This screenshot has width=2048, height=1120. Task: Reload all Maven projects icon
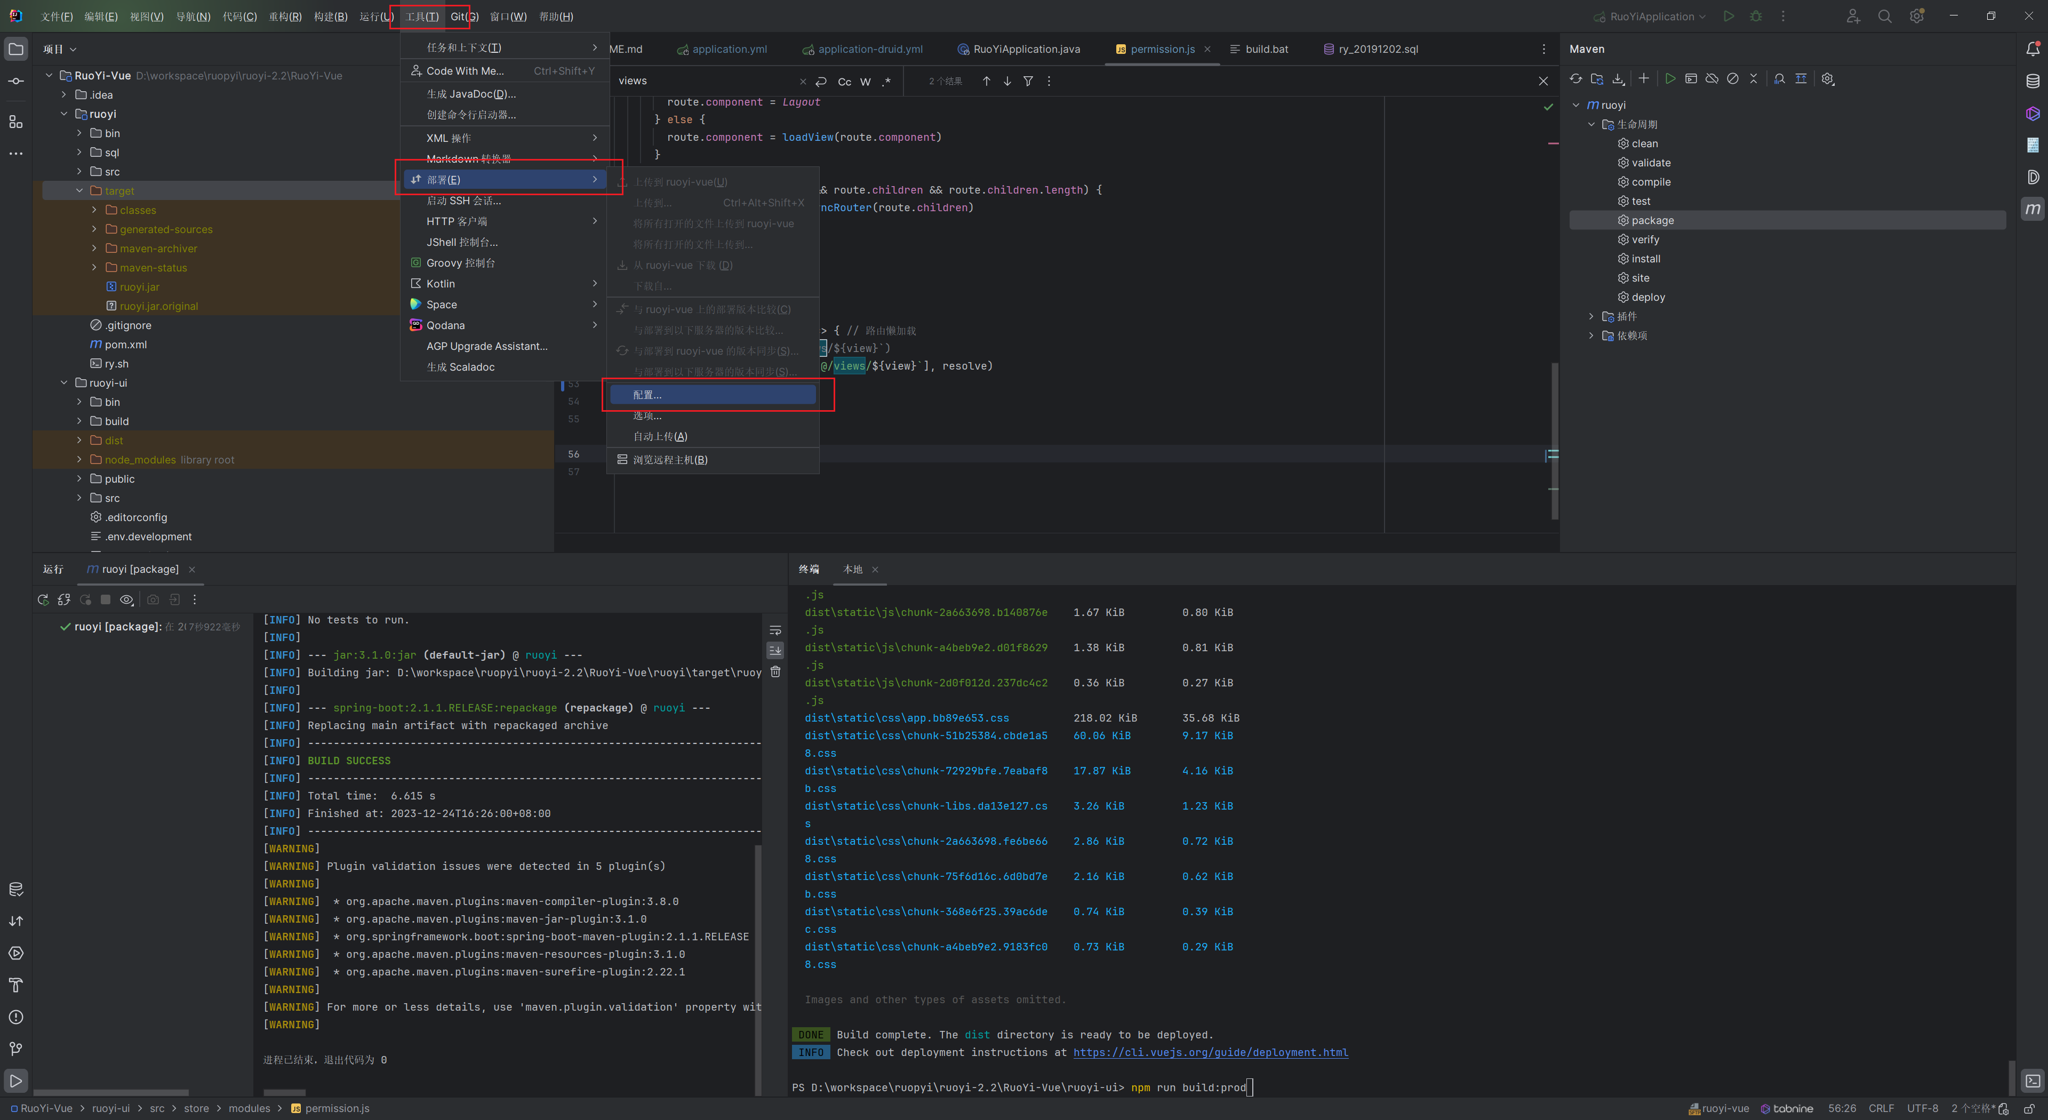(1576, 79)
